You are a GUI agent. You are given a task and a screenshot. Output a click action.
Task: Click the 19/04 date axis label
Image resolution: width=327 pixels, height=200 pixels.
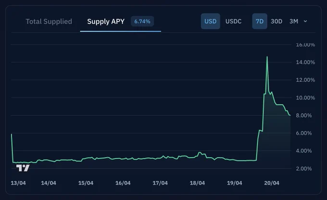click(234, 183)
